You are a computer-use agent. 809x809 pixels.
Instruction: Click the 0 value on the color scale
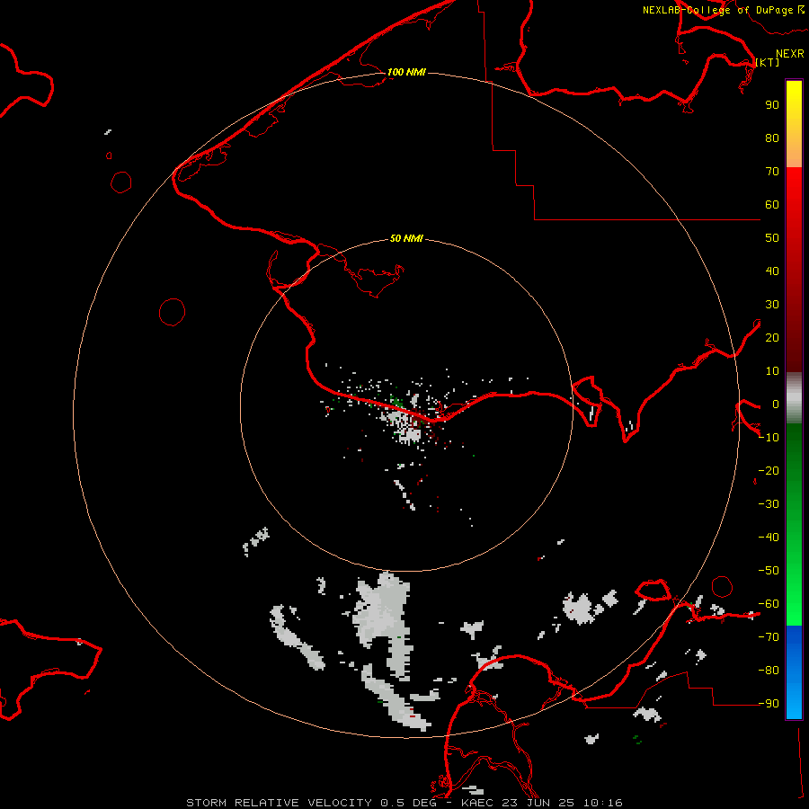[776, 404]
